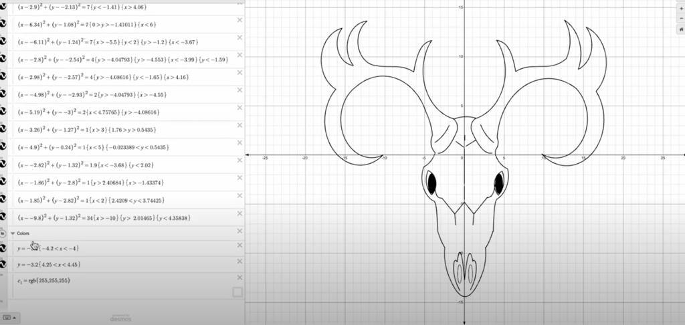Image resolution: width=685 pixels, height=325 pixels.
Task: Edit expression (x−2.9)²+(y−−2.13)²=7
Action: [82, 7]
